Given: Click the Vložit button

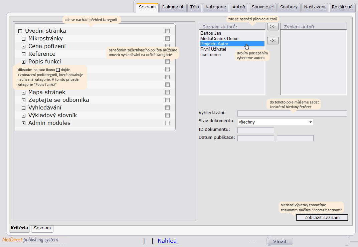Looking at the screenshot, I should coord(280,241).
